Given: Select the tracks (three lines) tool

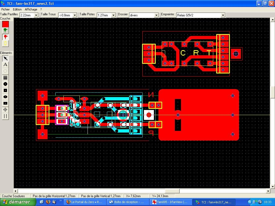Looking at the screenshot, I should coord(5,78).
